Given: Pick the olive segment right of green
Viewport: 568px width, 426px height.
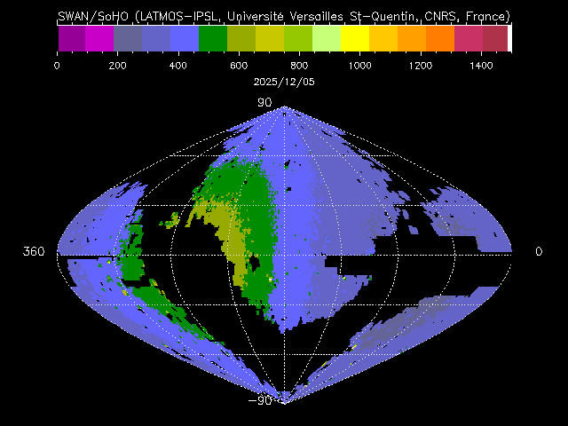Looking at the screenshot, I should point(241,38).
